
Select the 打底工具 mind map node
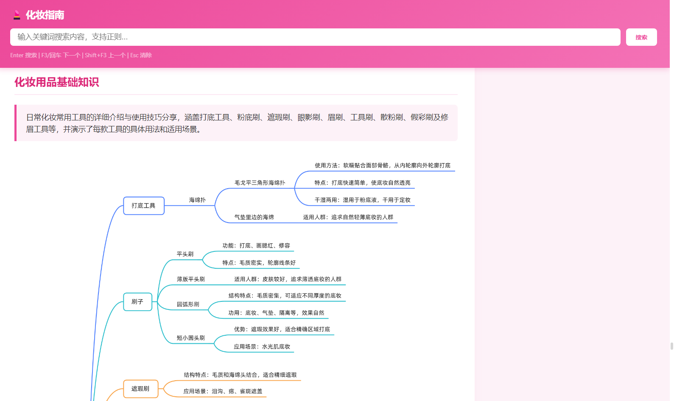(143, 206)
